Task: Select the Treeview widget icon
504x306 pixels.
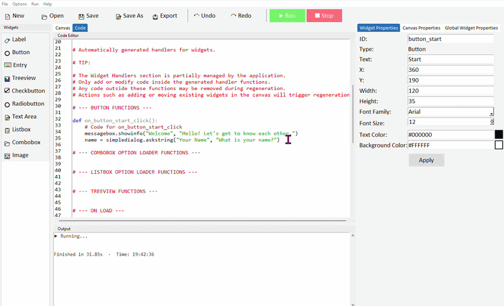Action: [7, 78]
